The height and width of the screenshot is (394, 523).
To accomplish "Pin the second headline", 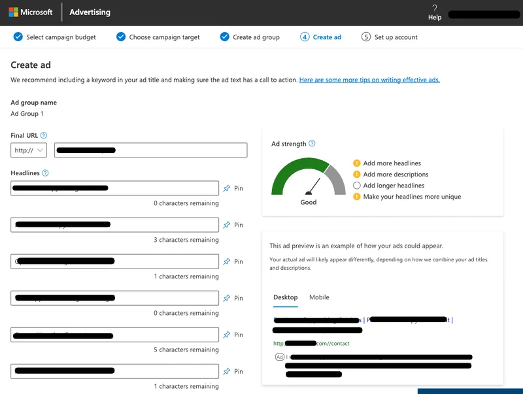I will click(233, 225).
